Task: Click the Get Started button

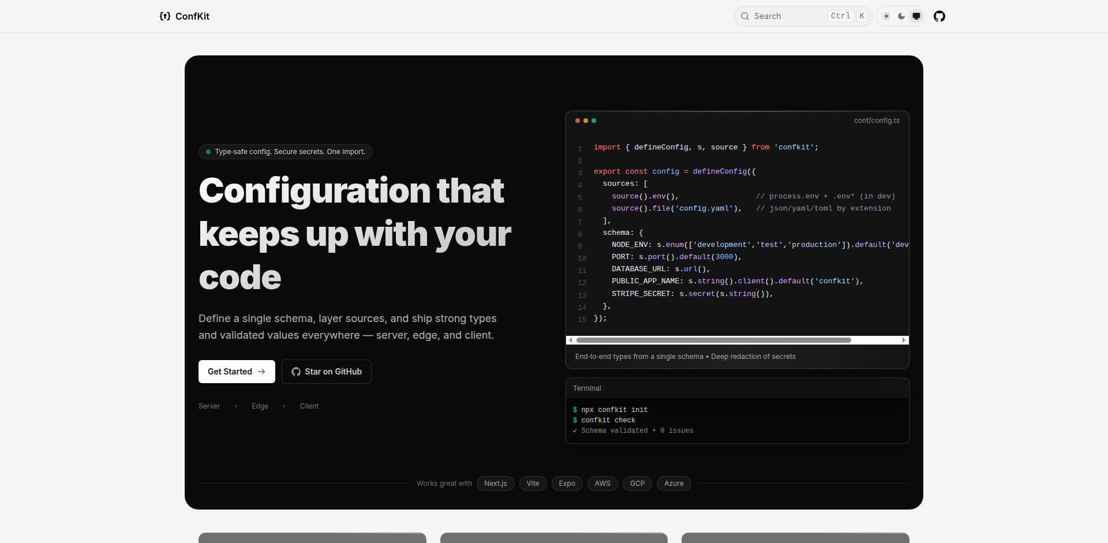Action: (237, 372)
